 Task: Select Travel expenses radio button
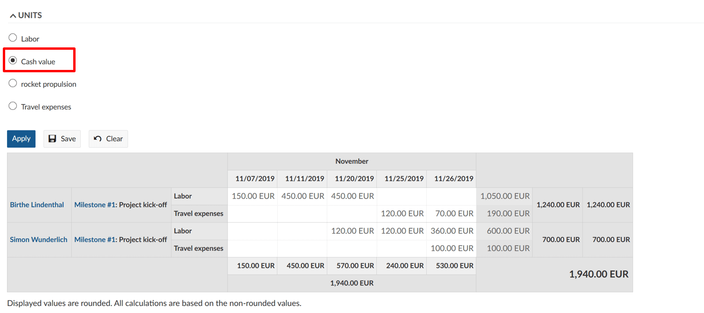pos(13,106)
